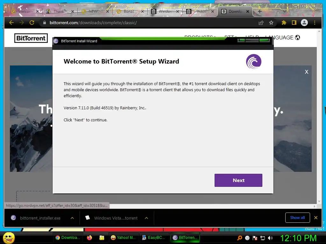Reload the page with refresh icon
This screenshot has height=244, width=326.
click(32, 23)
